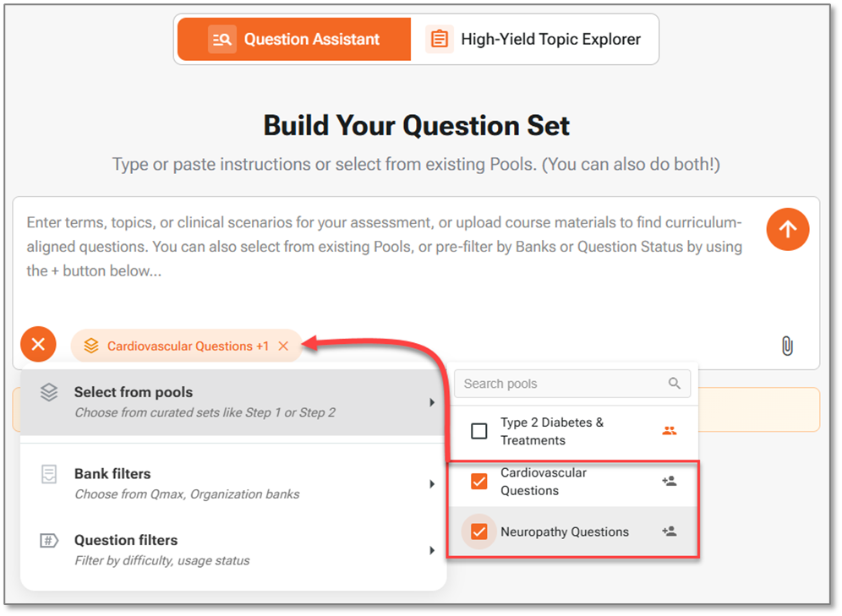This screenshot has width=842, height=616.
Task: Remove the Cardiovascular Questions +1 chip
Action: (283, 346)
